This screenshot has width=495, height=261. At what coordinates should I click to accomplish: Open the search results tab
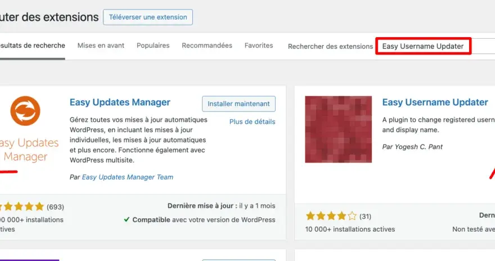32,46
